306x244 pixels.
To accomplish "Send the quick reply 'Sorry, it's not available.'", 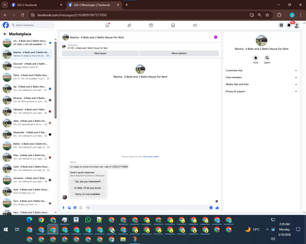I will 88,194.
